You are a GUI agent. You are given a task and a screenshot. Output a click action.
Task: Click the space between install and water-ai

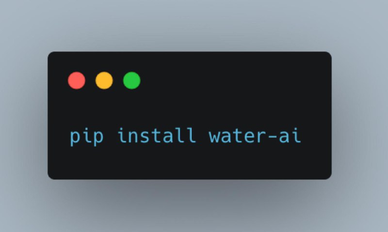[203, 136]
